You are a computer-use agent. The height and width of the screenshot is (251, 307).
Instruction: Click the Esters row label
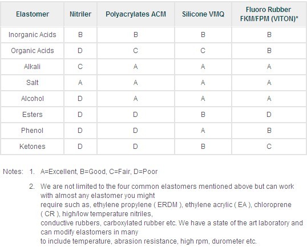pyautogui.click(x=33, y=115)
